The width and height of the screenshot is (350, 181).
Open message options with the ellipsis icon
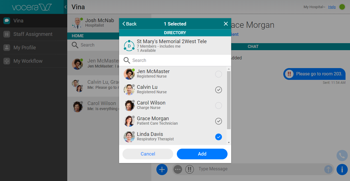tap(178, 169)
